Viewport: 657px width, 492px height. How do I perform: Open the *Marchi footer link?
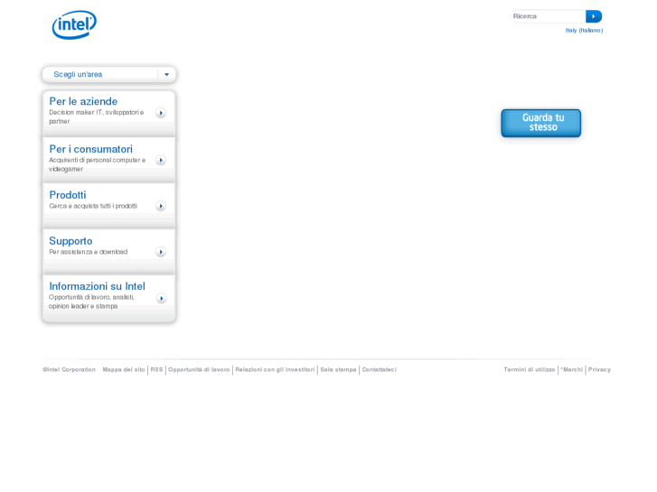pyautogui.click(x=571, y=370)
